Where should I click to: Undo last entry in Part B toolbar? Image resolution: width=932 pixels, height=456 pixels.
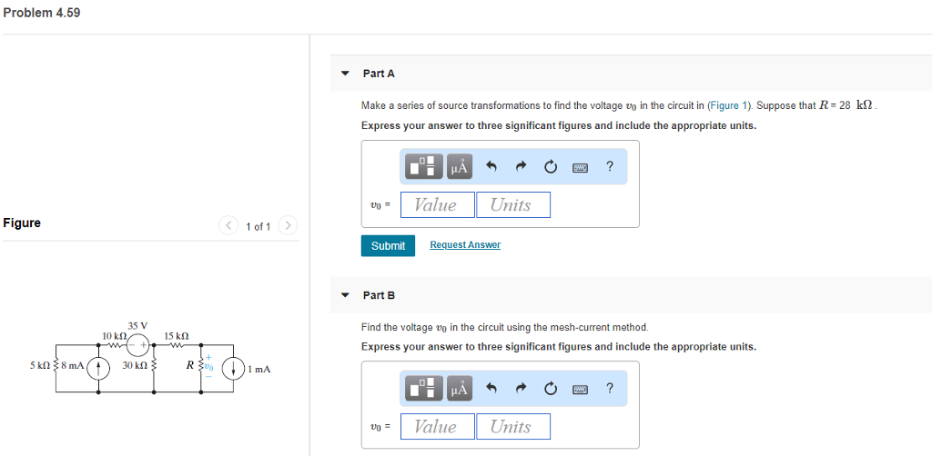coord(491,389)
